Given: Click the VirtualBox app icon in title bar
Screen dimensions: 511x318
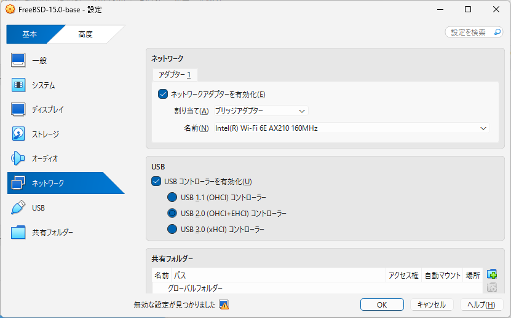Looking at the screenshot, I should tap(10, 9).
